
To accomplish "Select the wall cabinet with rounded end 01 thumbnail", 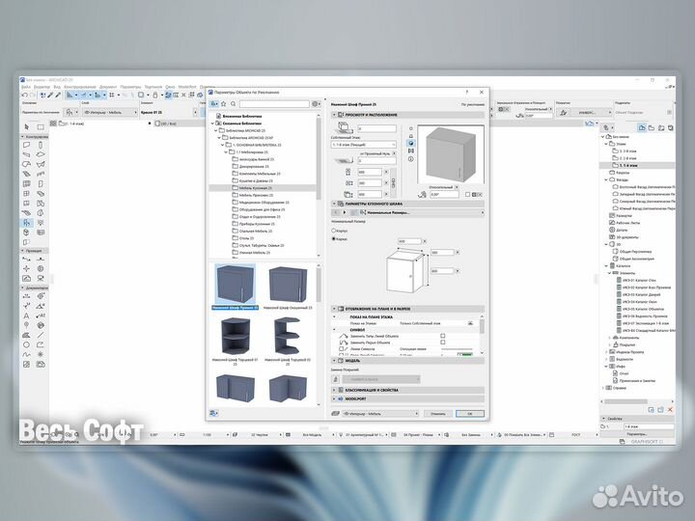I will point(235,337).
